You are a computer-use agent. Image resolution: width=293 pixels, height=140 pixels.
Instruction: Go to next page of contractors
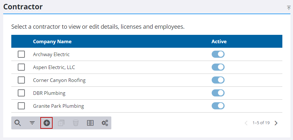(276, 123)
